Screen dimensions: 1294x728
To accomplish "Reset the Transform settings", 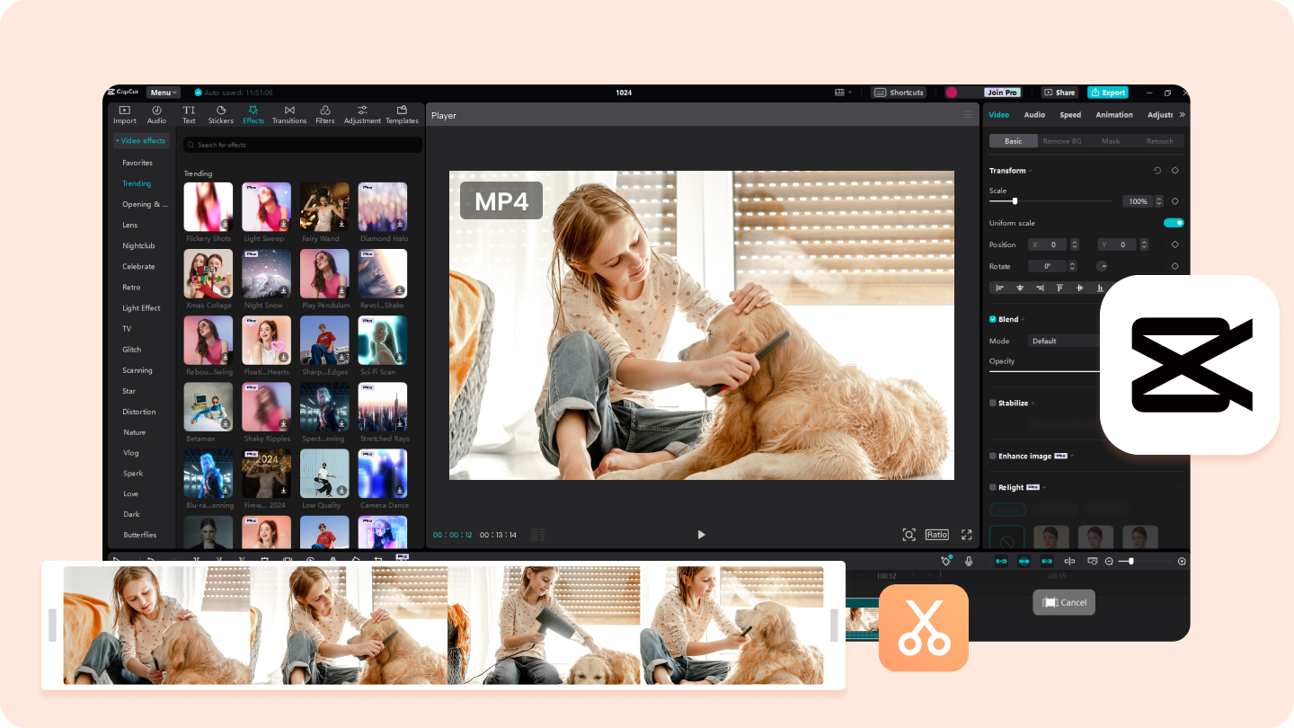I will pos(1157,171).
